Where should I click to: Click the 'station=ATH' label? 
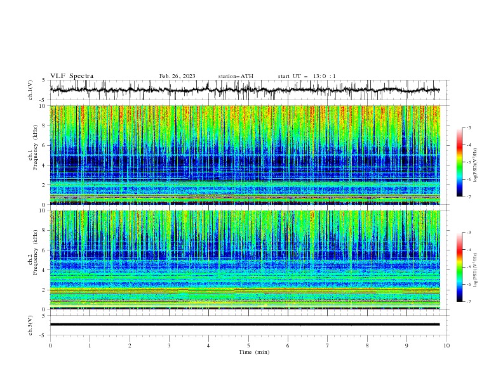(236, 76)
